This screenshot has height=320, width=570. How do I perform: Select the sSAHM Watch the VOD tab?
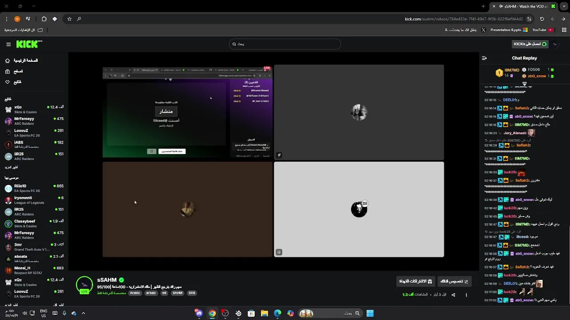tap(523, 6)
